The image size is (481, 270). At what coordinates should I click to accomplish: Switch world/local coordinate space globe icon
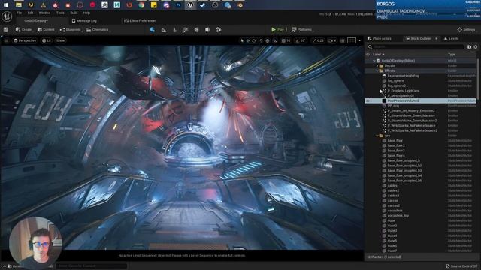click(x=268, y=40)
